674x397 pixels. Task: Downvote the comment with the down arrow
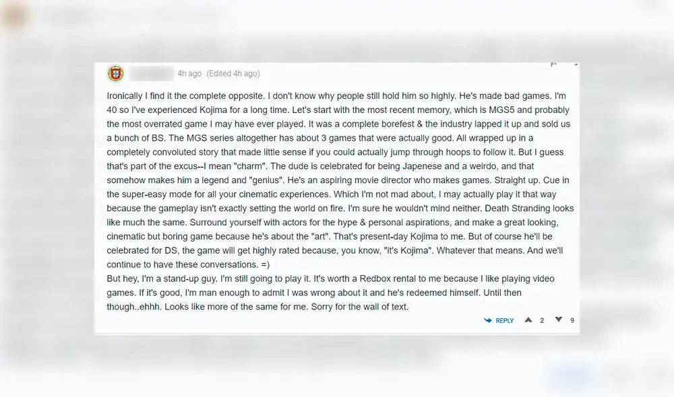click(x=558, y=320)
